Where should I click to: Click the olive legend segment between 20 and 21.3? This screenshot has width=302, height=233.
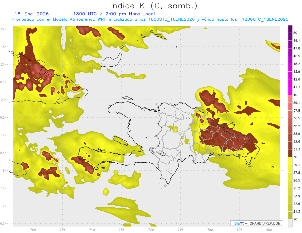(x=290, y=215)
